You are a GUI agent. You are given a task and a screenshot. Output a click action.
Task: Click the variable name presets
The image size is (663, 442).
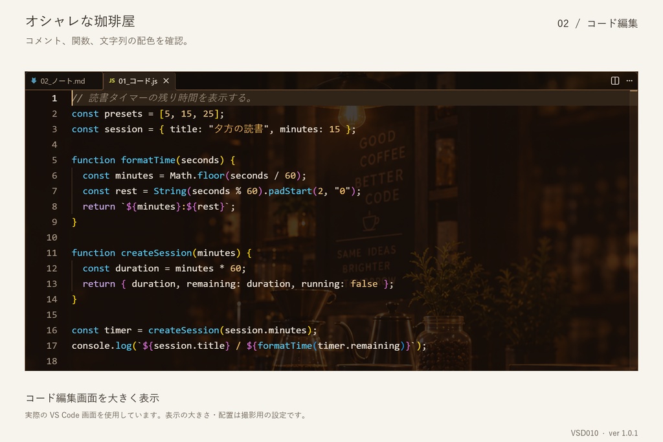click(x=124, y=114)
